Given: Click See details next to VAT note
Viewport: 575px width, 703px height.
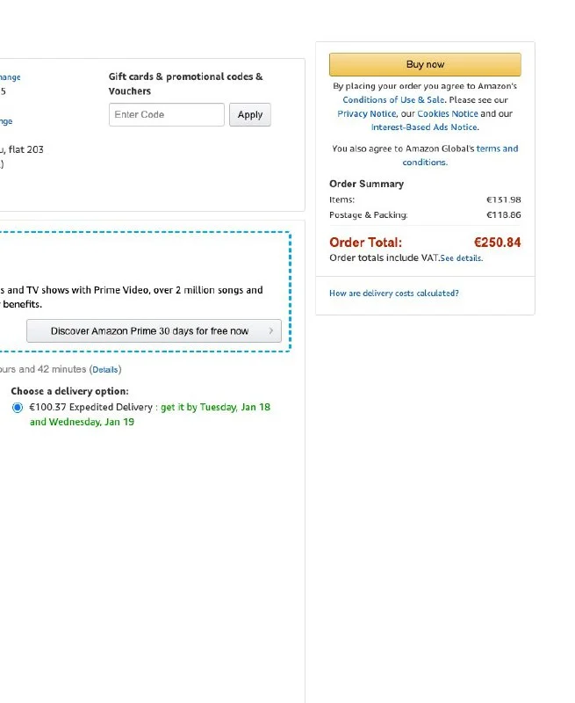Looking at the screenshot, I should pos(462,258).
